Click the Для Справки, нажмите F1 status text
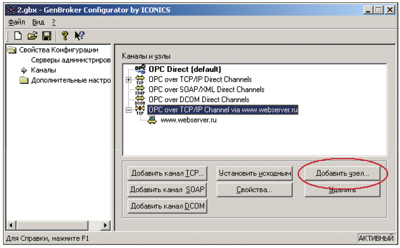The width and height of the screenshot is (400, 248). 48,239
